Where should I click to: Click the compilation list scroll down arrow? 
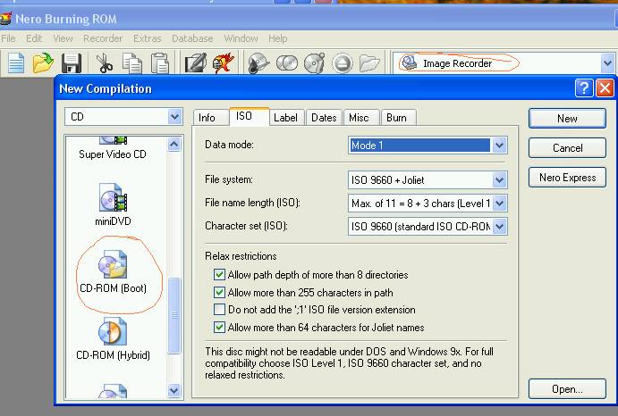click(x=174, y=391)
